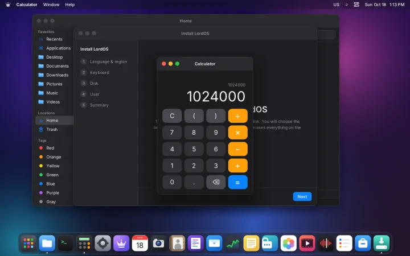
Task: Open the Calendar icon showing 18
Action: [x=140, y=243]
